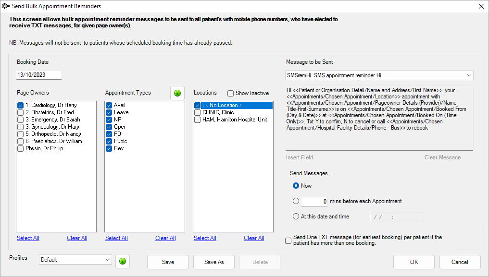Click the Save As button

[214, 262]
